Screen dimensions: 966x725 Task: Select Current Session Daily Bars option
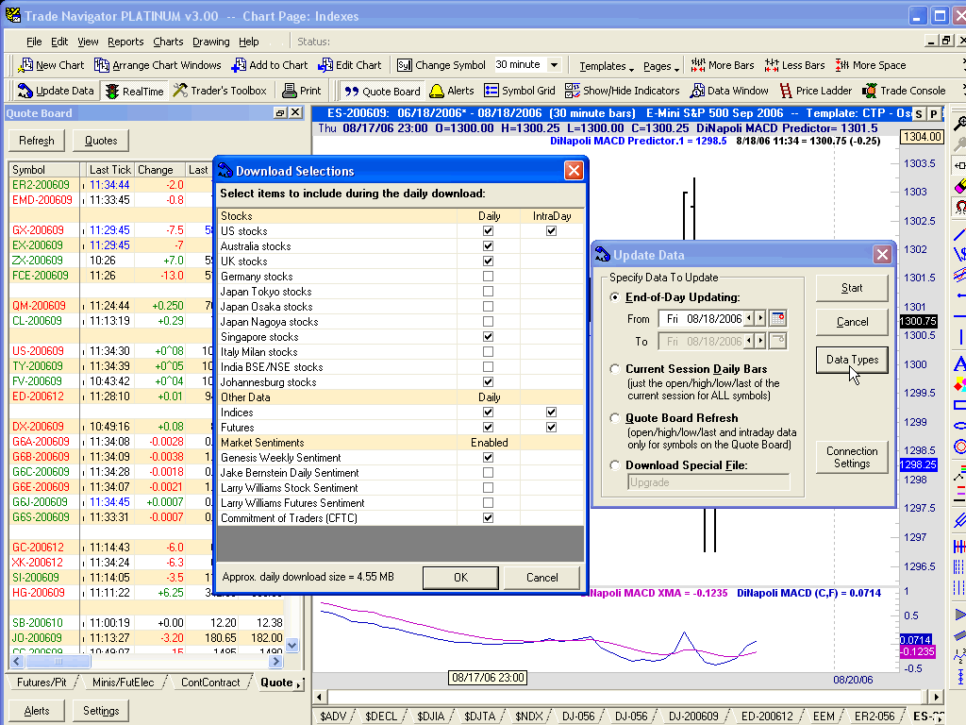coord(615,369)
